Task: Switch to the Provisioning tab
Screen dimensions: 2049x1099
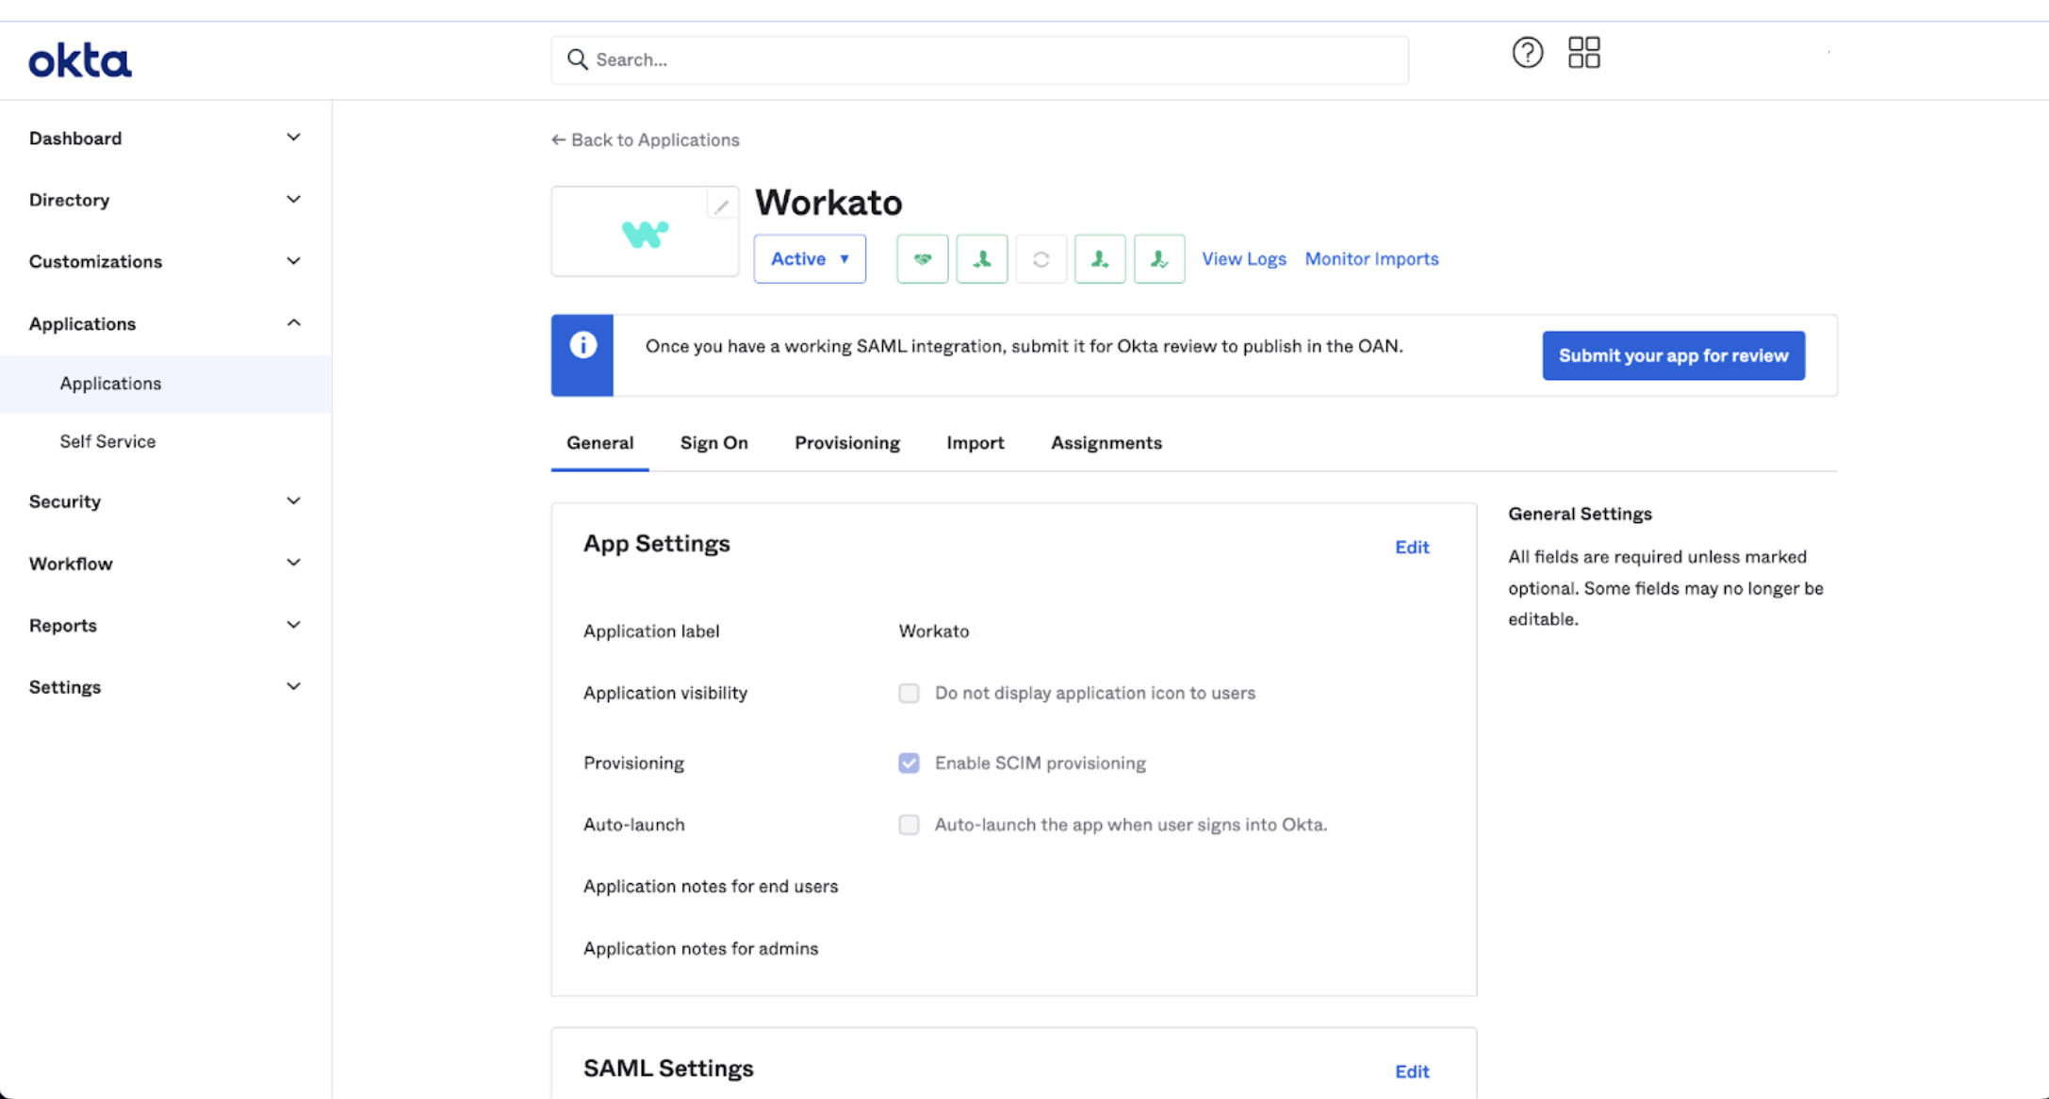Action: (846, 443)
